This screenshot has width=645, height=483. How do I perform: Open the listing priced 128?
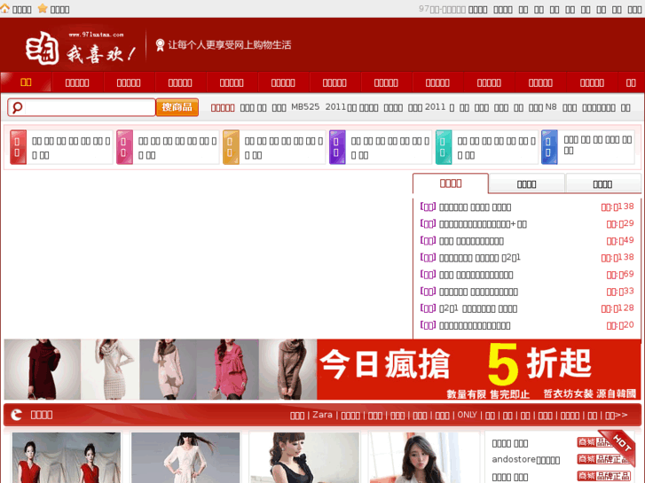tap(478, 308)
